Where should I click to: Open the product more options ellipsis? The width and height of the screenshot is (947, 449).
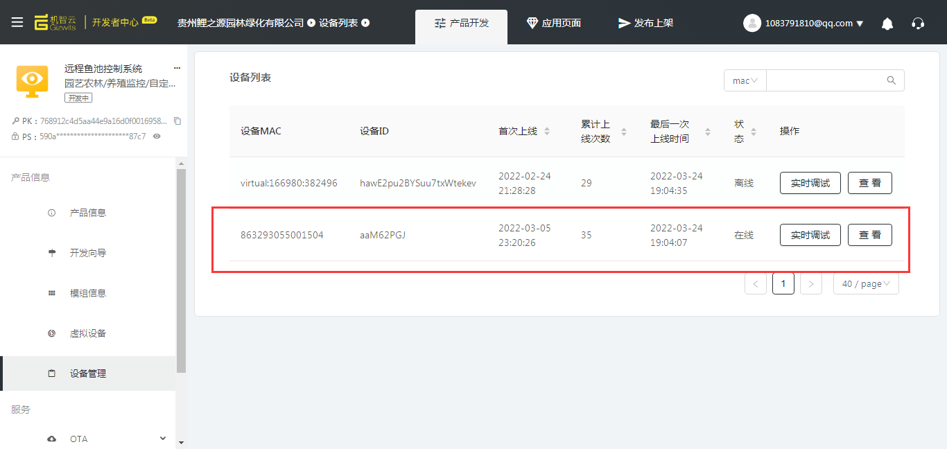point(177,69)
